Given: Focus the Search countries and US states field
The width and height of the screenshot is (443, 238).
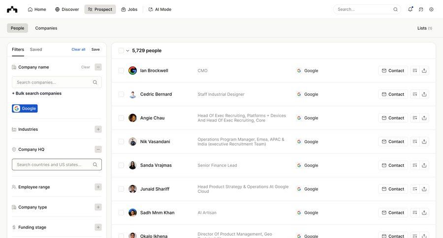Looking at the screenshot, I should (x=57, y=165).
